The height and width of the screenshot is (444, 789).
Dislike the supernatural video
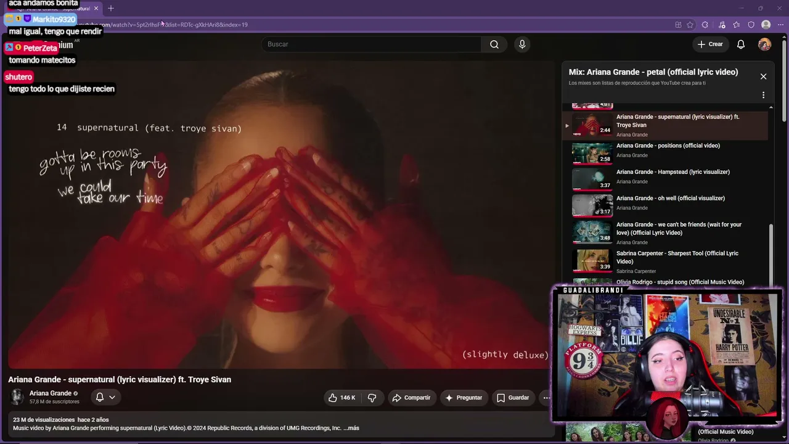click(372, 398)
